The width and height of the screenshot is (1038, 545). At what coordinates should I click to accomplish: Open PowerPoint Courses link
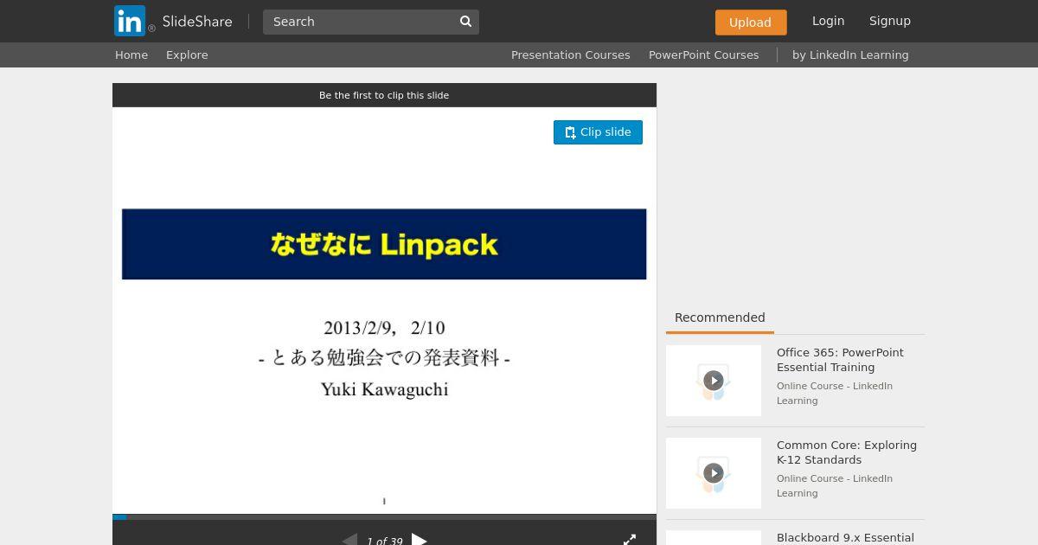(704, 54)
